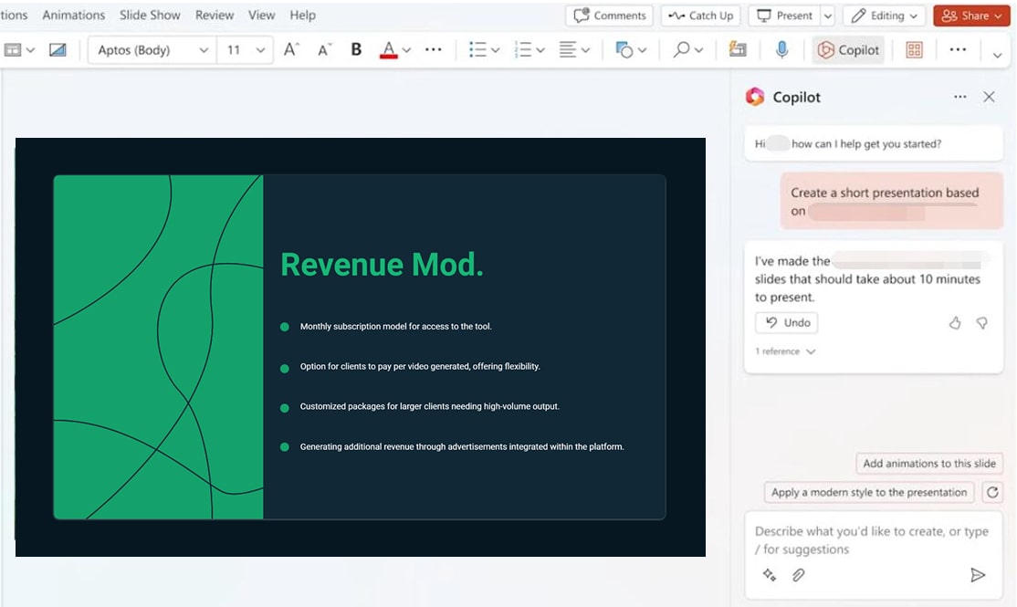Viewport: 1017px width, 607px height.
Task: Open more ribbon commands at far right
Action: pyautogui.click(x=958, y=50)
